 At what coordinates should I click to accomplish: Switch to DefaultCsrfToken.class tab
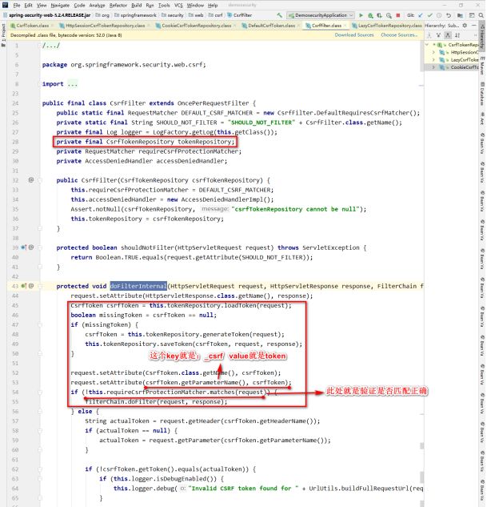tap(271, 25)
